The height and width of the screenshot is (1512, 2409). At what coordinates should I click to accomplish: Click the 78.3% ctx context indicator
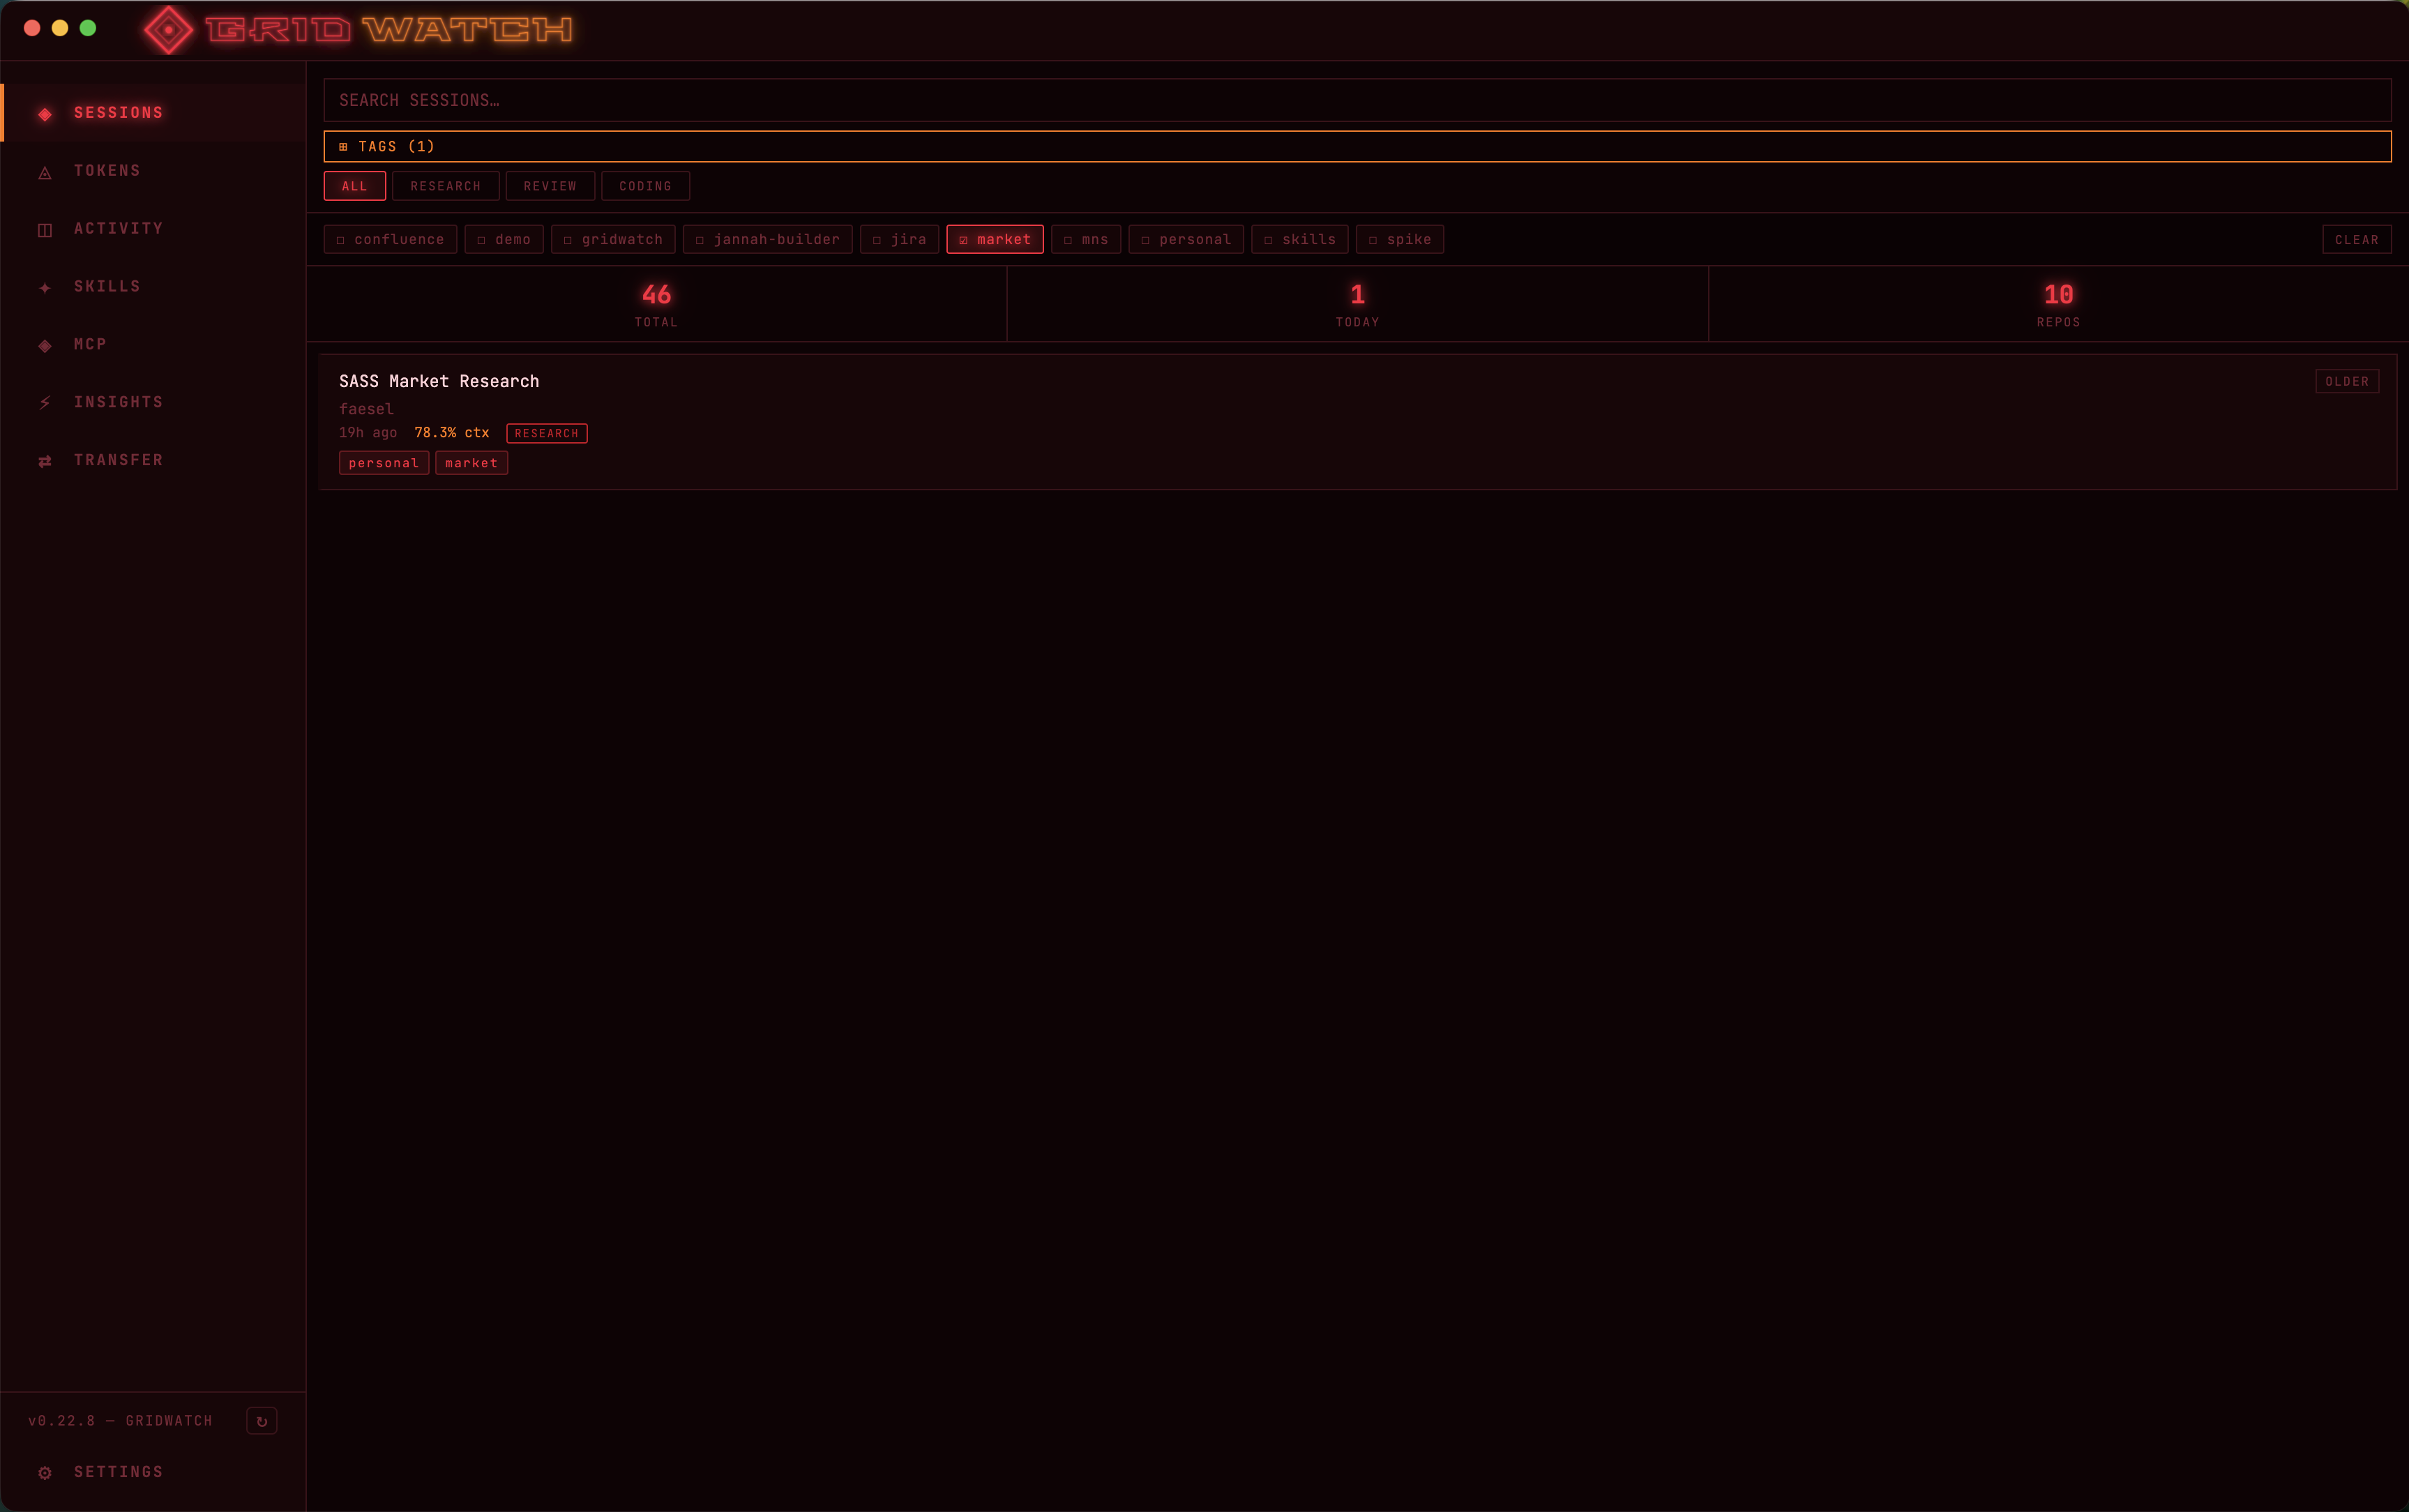coord(451,432)
